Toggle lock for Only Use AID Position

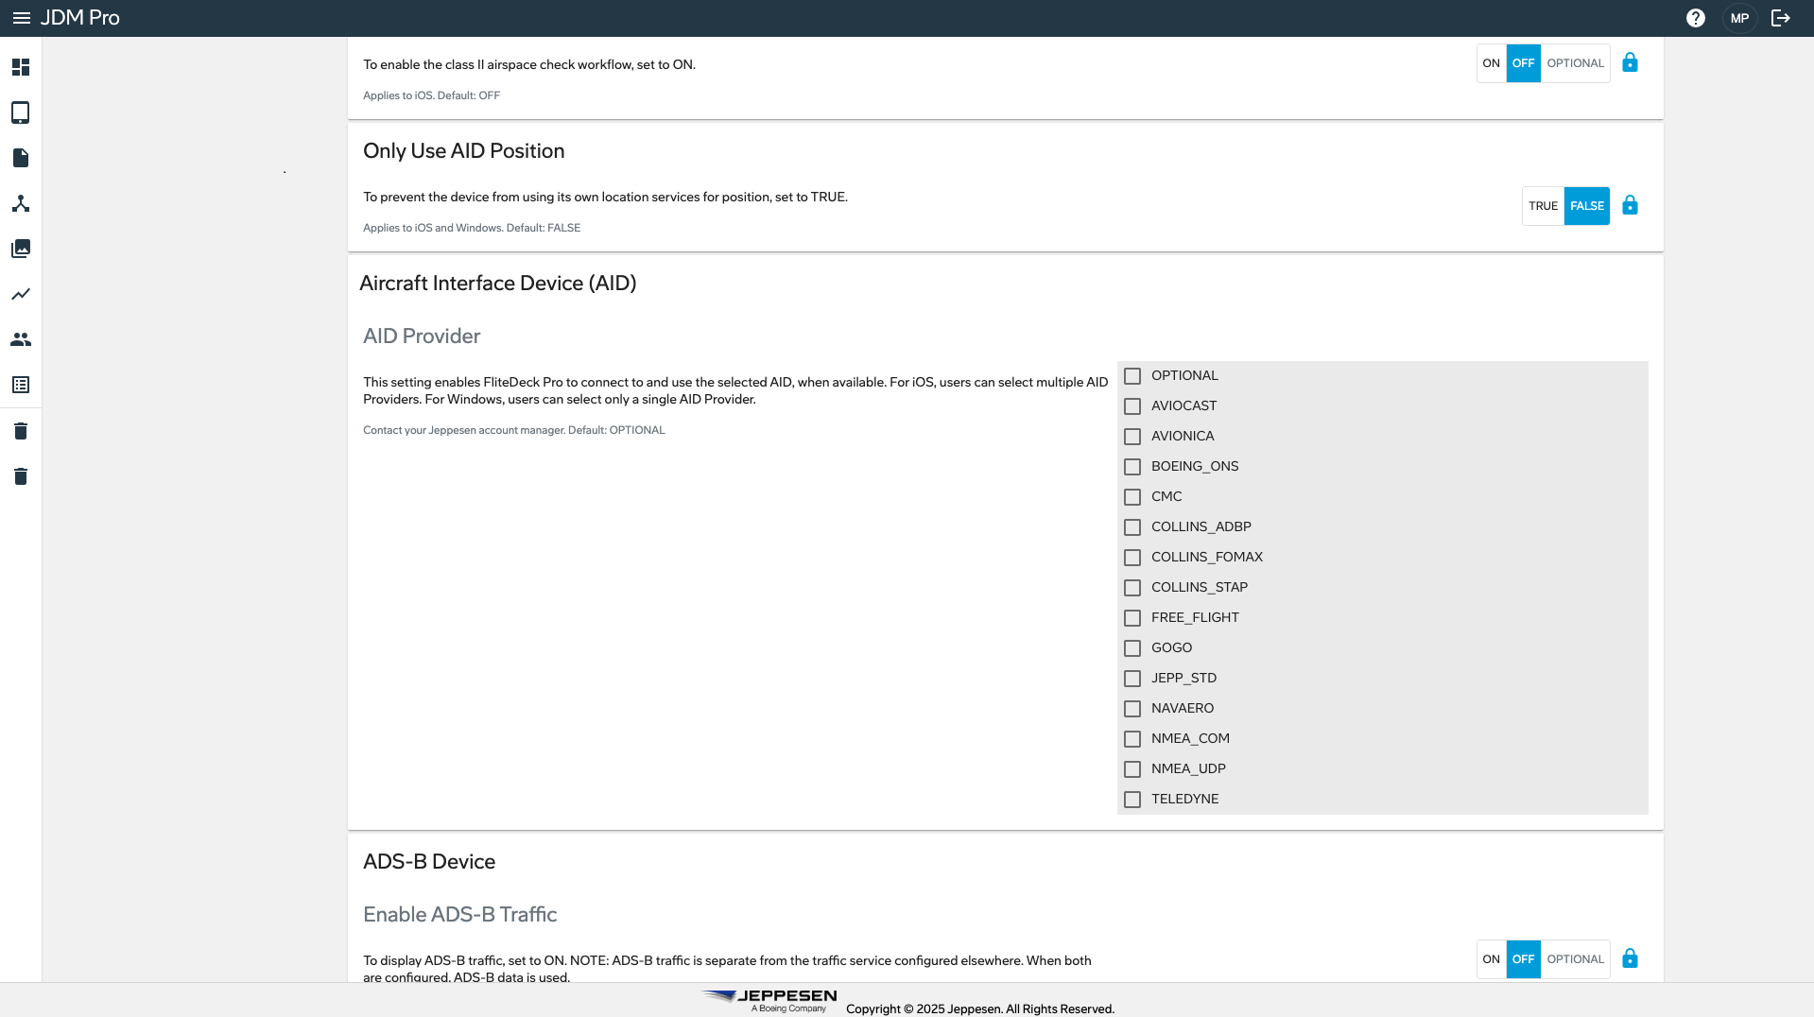point(1630,206)
